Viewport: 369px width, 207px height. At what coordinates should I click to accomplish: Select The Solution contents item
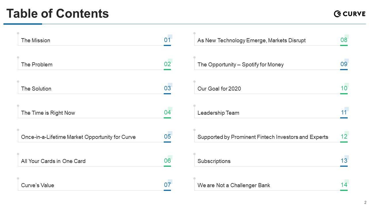tap(36, 89)
